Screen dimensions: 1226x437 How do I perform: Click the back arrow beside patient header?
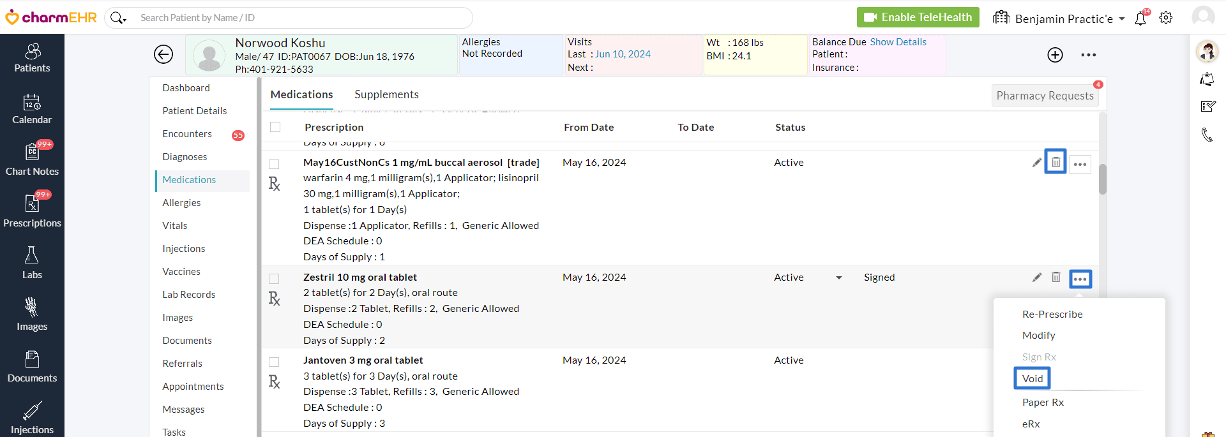[163, 55]
